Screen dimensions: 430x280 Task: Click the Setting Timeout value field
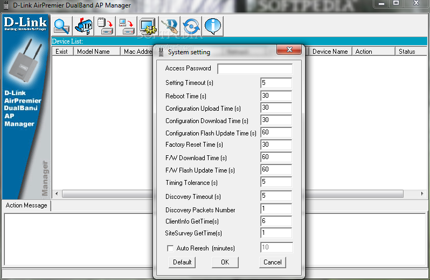click(276, 83)
